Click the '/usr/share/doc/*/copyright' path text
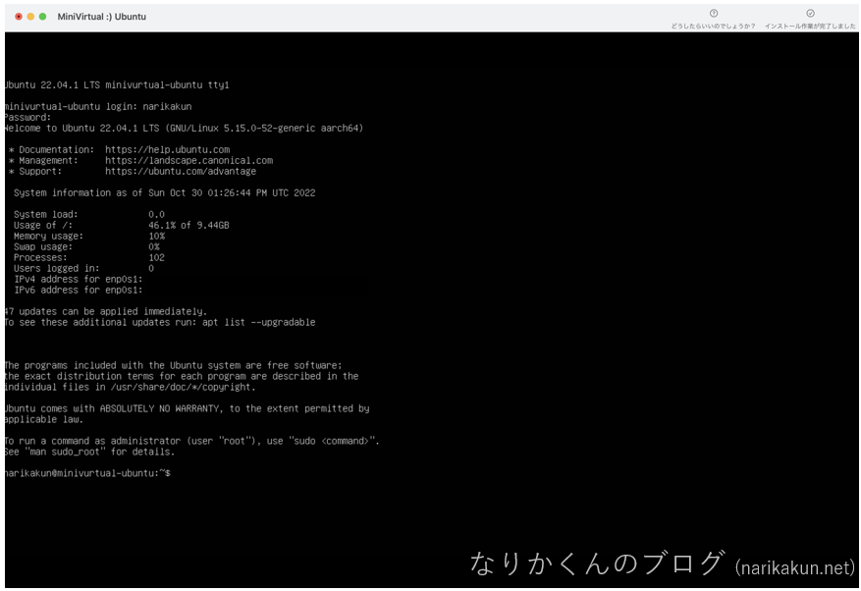The image size is (861, 591). pos(182,387)
